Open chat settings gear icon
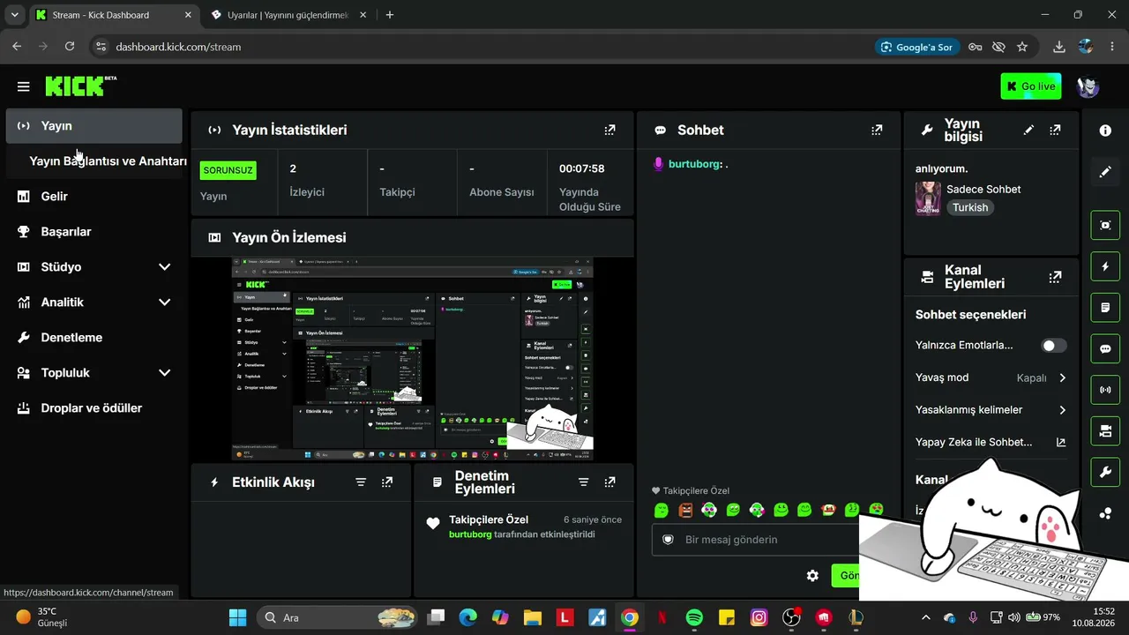Viewport: 1129px width, 635px height. 812,576
